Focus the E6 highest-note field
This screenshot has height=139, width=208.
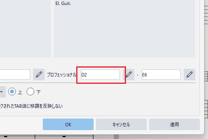[x=161, y=75]
